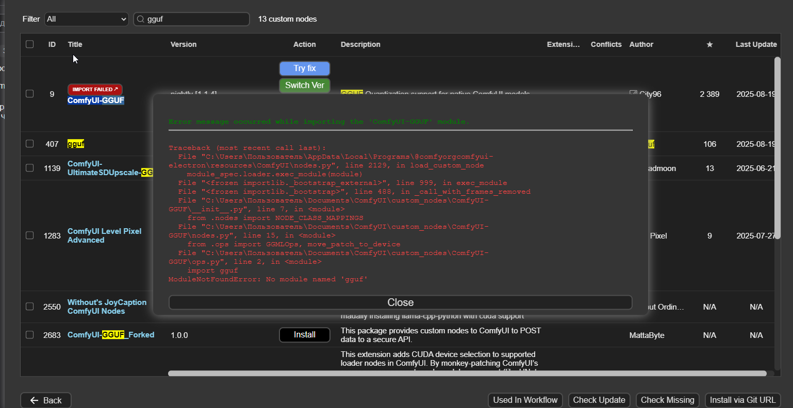Screen dimensions: 793x408
Task: Click the last update date in row 407
Action: [x=756, y=144]
